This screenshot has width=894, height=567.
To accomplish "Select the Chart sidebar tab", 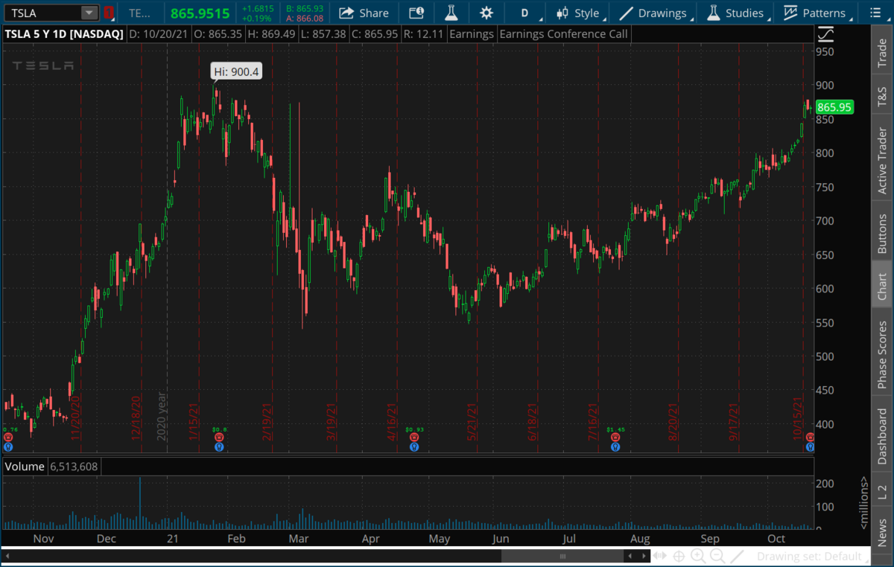I will (883, 286).
